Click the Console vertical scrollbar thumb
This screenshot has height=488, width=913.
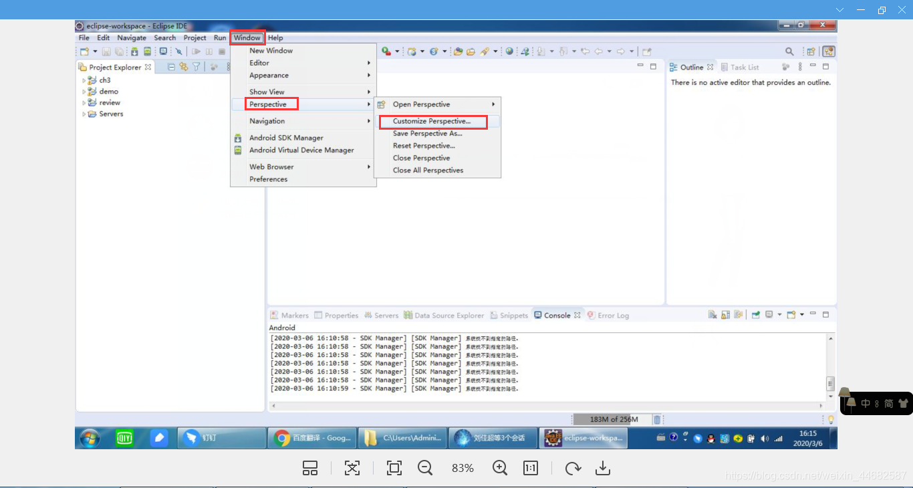pyautogui.click(x=830, y=384)
